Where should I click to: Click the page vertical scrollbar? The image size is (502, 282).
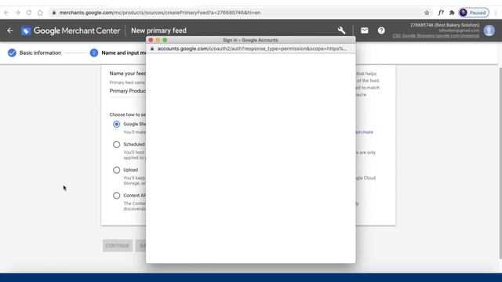coord(500,163)
